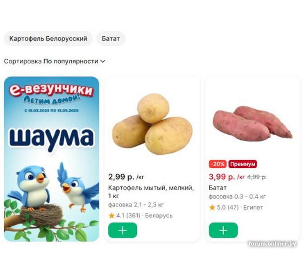Screen dimensions: 305x253
Task: Add Батат to cart with plus button
Action: click(x=223, y=230)
